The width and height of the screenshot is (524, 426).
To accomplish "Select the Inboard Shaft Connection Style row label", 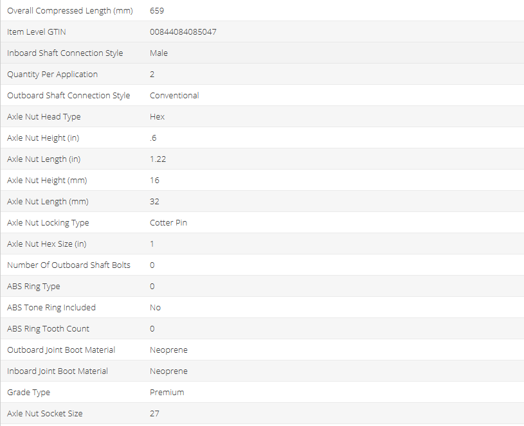I will pos(65,53).
